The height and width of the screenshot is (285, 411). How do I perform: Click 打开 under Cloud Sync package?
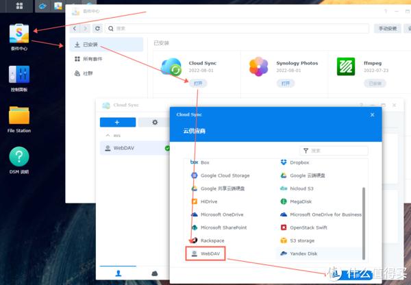(x=198, y=84)
